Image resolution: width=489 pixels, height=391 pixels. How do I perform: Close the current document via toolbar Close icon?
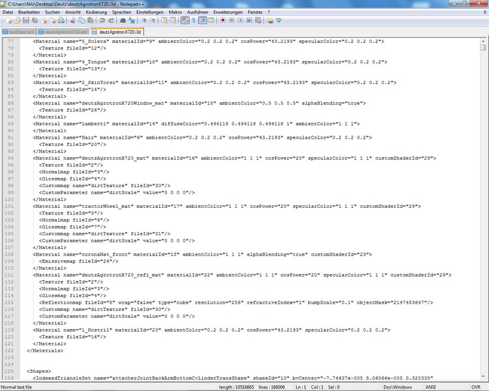click(44, 21)
